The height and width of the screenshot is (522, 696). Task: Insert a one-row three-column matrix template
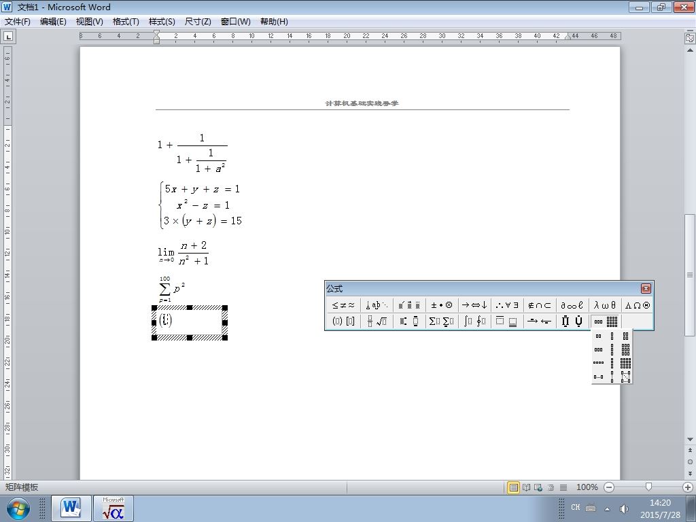pos(598,350)
